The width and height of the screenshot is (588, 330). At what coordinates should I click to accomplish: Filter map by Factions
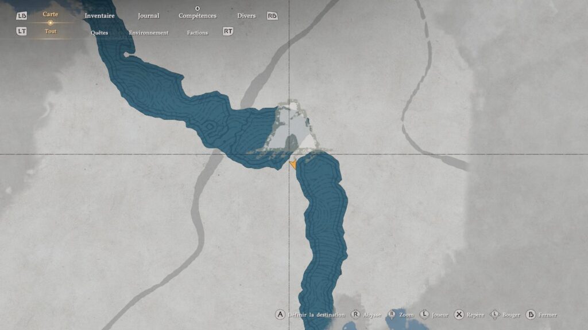point(197,33)
